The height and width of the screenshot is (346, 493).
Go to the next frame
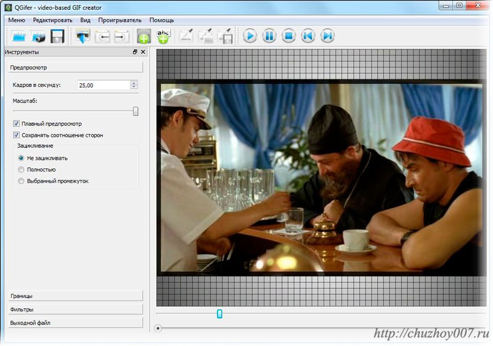click(327, 36)
